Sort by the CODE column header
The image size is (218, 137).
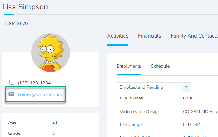pyautogui.click(x=188, y=98)
